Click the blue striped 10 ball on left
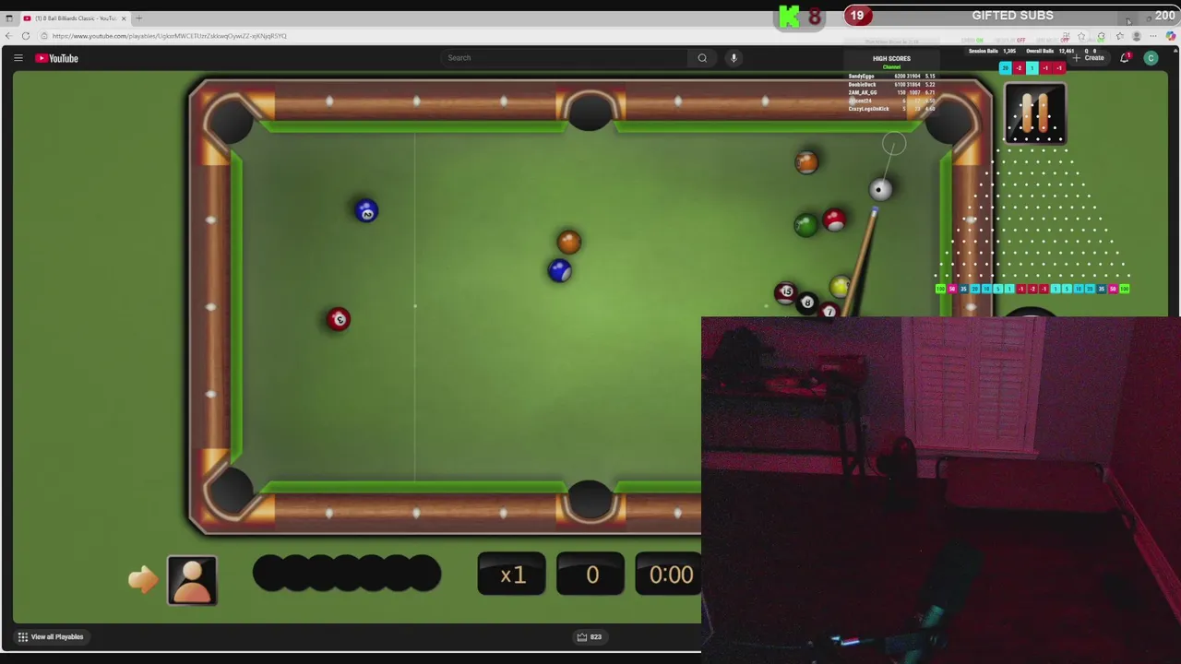The height and width of the screenshot is (664, 1181). pos(366,211)
